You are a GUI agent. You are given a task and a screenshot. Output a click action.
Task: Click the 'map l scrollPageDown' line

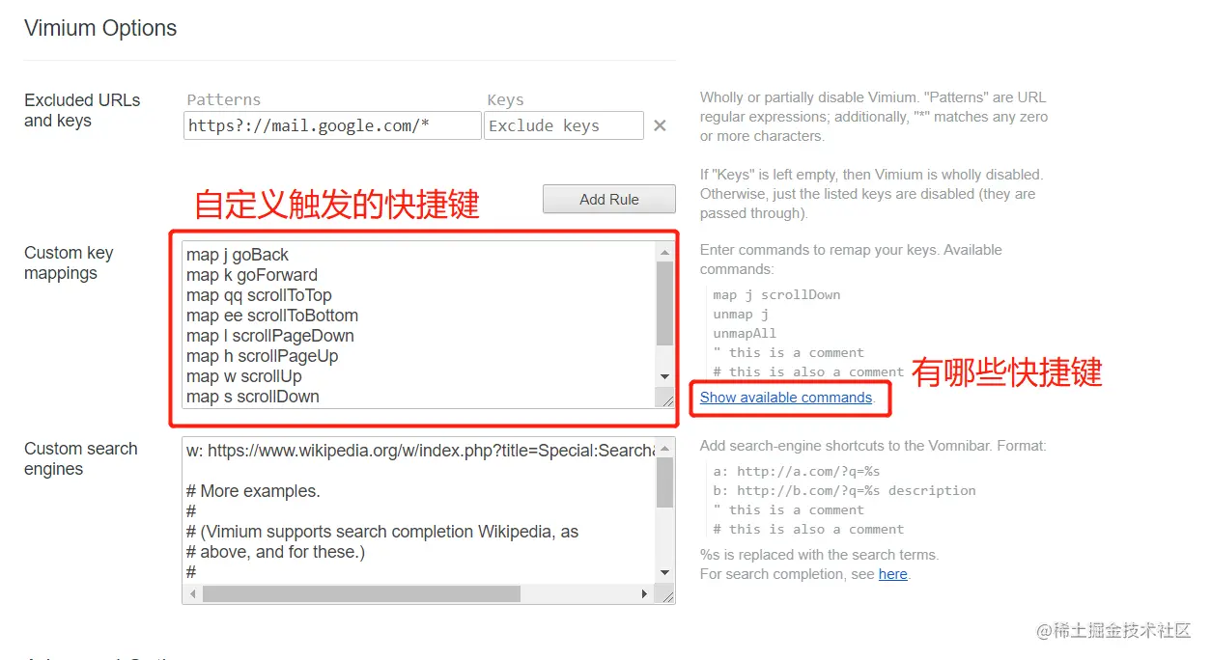click(270, 336)
